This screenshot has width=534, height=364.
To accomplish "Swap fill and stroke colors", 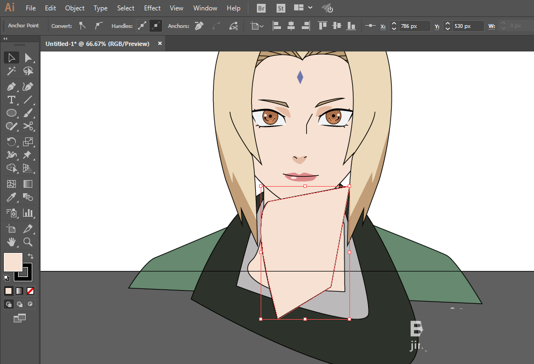I will pos(31,256).
